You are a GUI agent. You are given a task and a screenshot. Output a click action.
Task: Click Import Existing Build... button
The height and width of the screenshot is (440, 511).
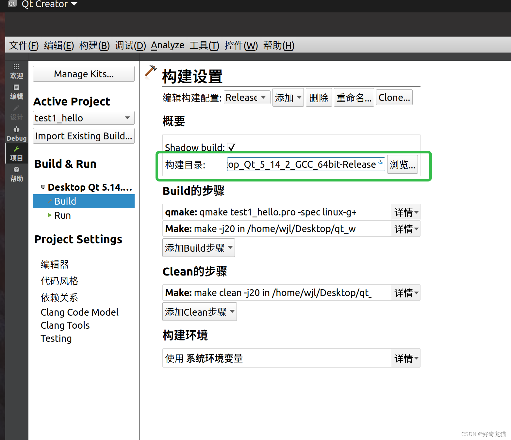(x=84, y=136)
